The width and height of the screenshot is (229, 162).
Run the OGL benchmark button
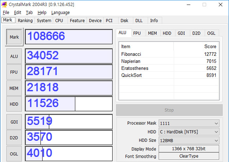coord(14,154)
